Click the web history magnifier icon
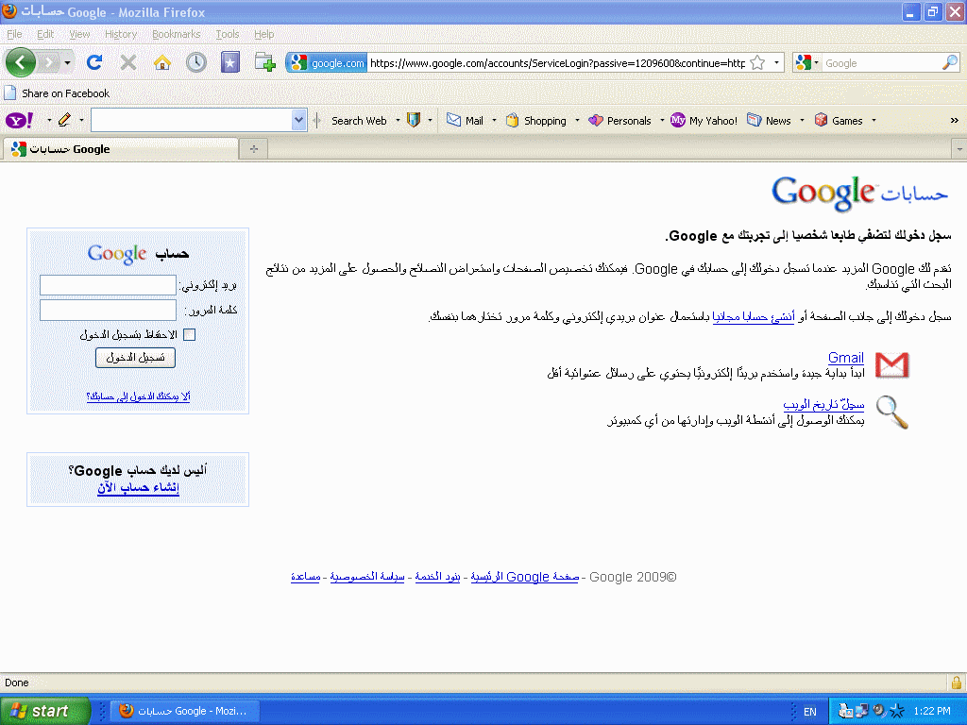The height and width of the screenshot is (725, 967). point(891,412)
